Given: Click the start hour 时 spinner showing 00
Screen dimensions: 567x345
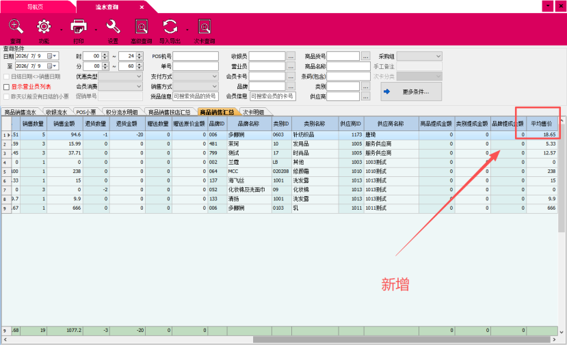Looking at the screenshot, I should [96, 56].
